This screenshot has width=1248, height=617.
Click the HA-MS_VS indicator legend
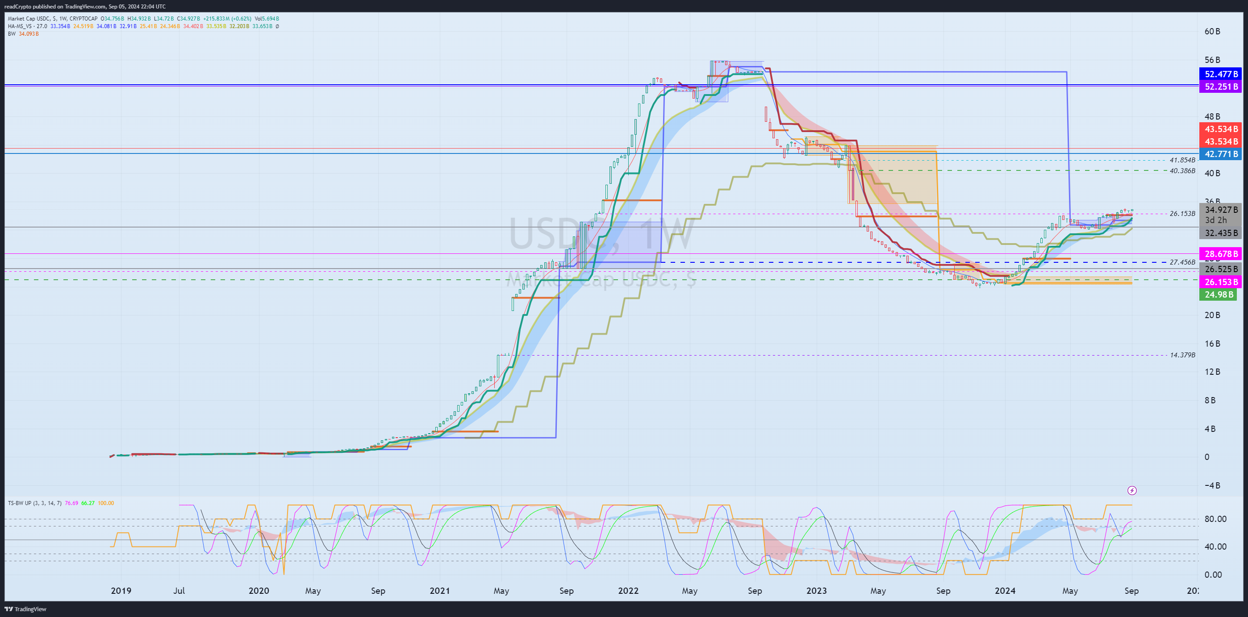click(28, 26)
